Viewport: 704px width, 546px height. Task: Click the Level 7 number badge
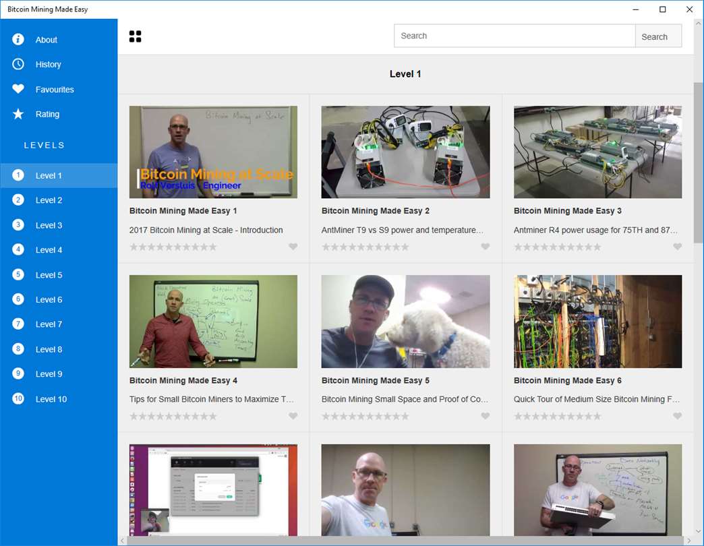pos(18,324)
